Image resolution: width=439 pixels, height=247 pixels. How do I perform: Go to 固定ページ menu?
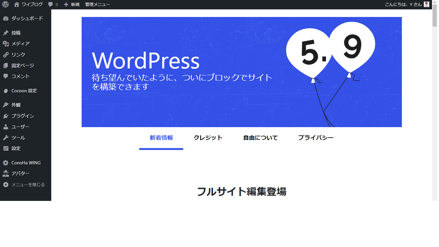(23, 65)
